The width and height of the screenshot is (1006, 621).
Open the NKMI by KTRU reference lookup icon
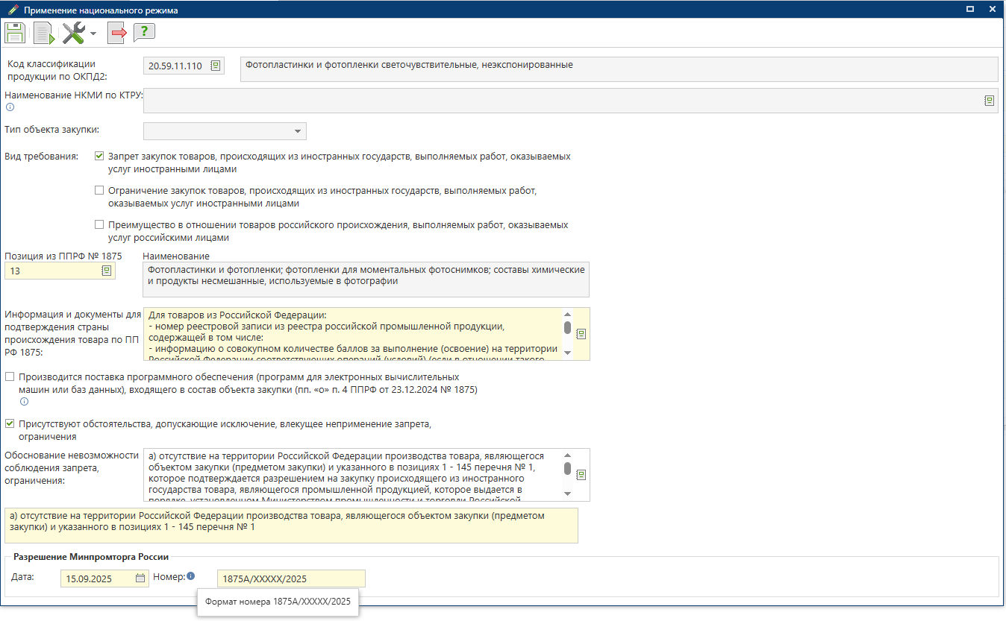[x=989, y=101]
